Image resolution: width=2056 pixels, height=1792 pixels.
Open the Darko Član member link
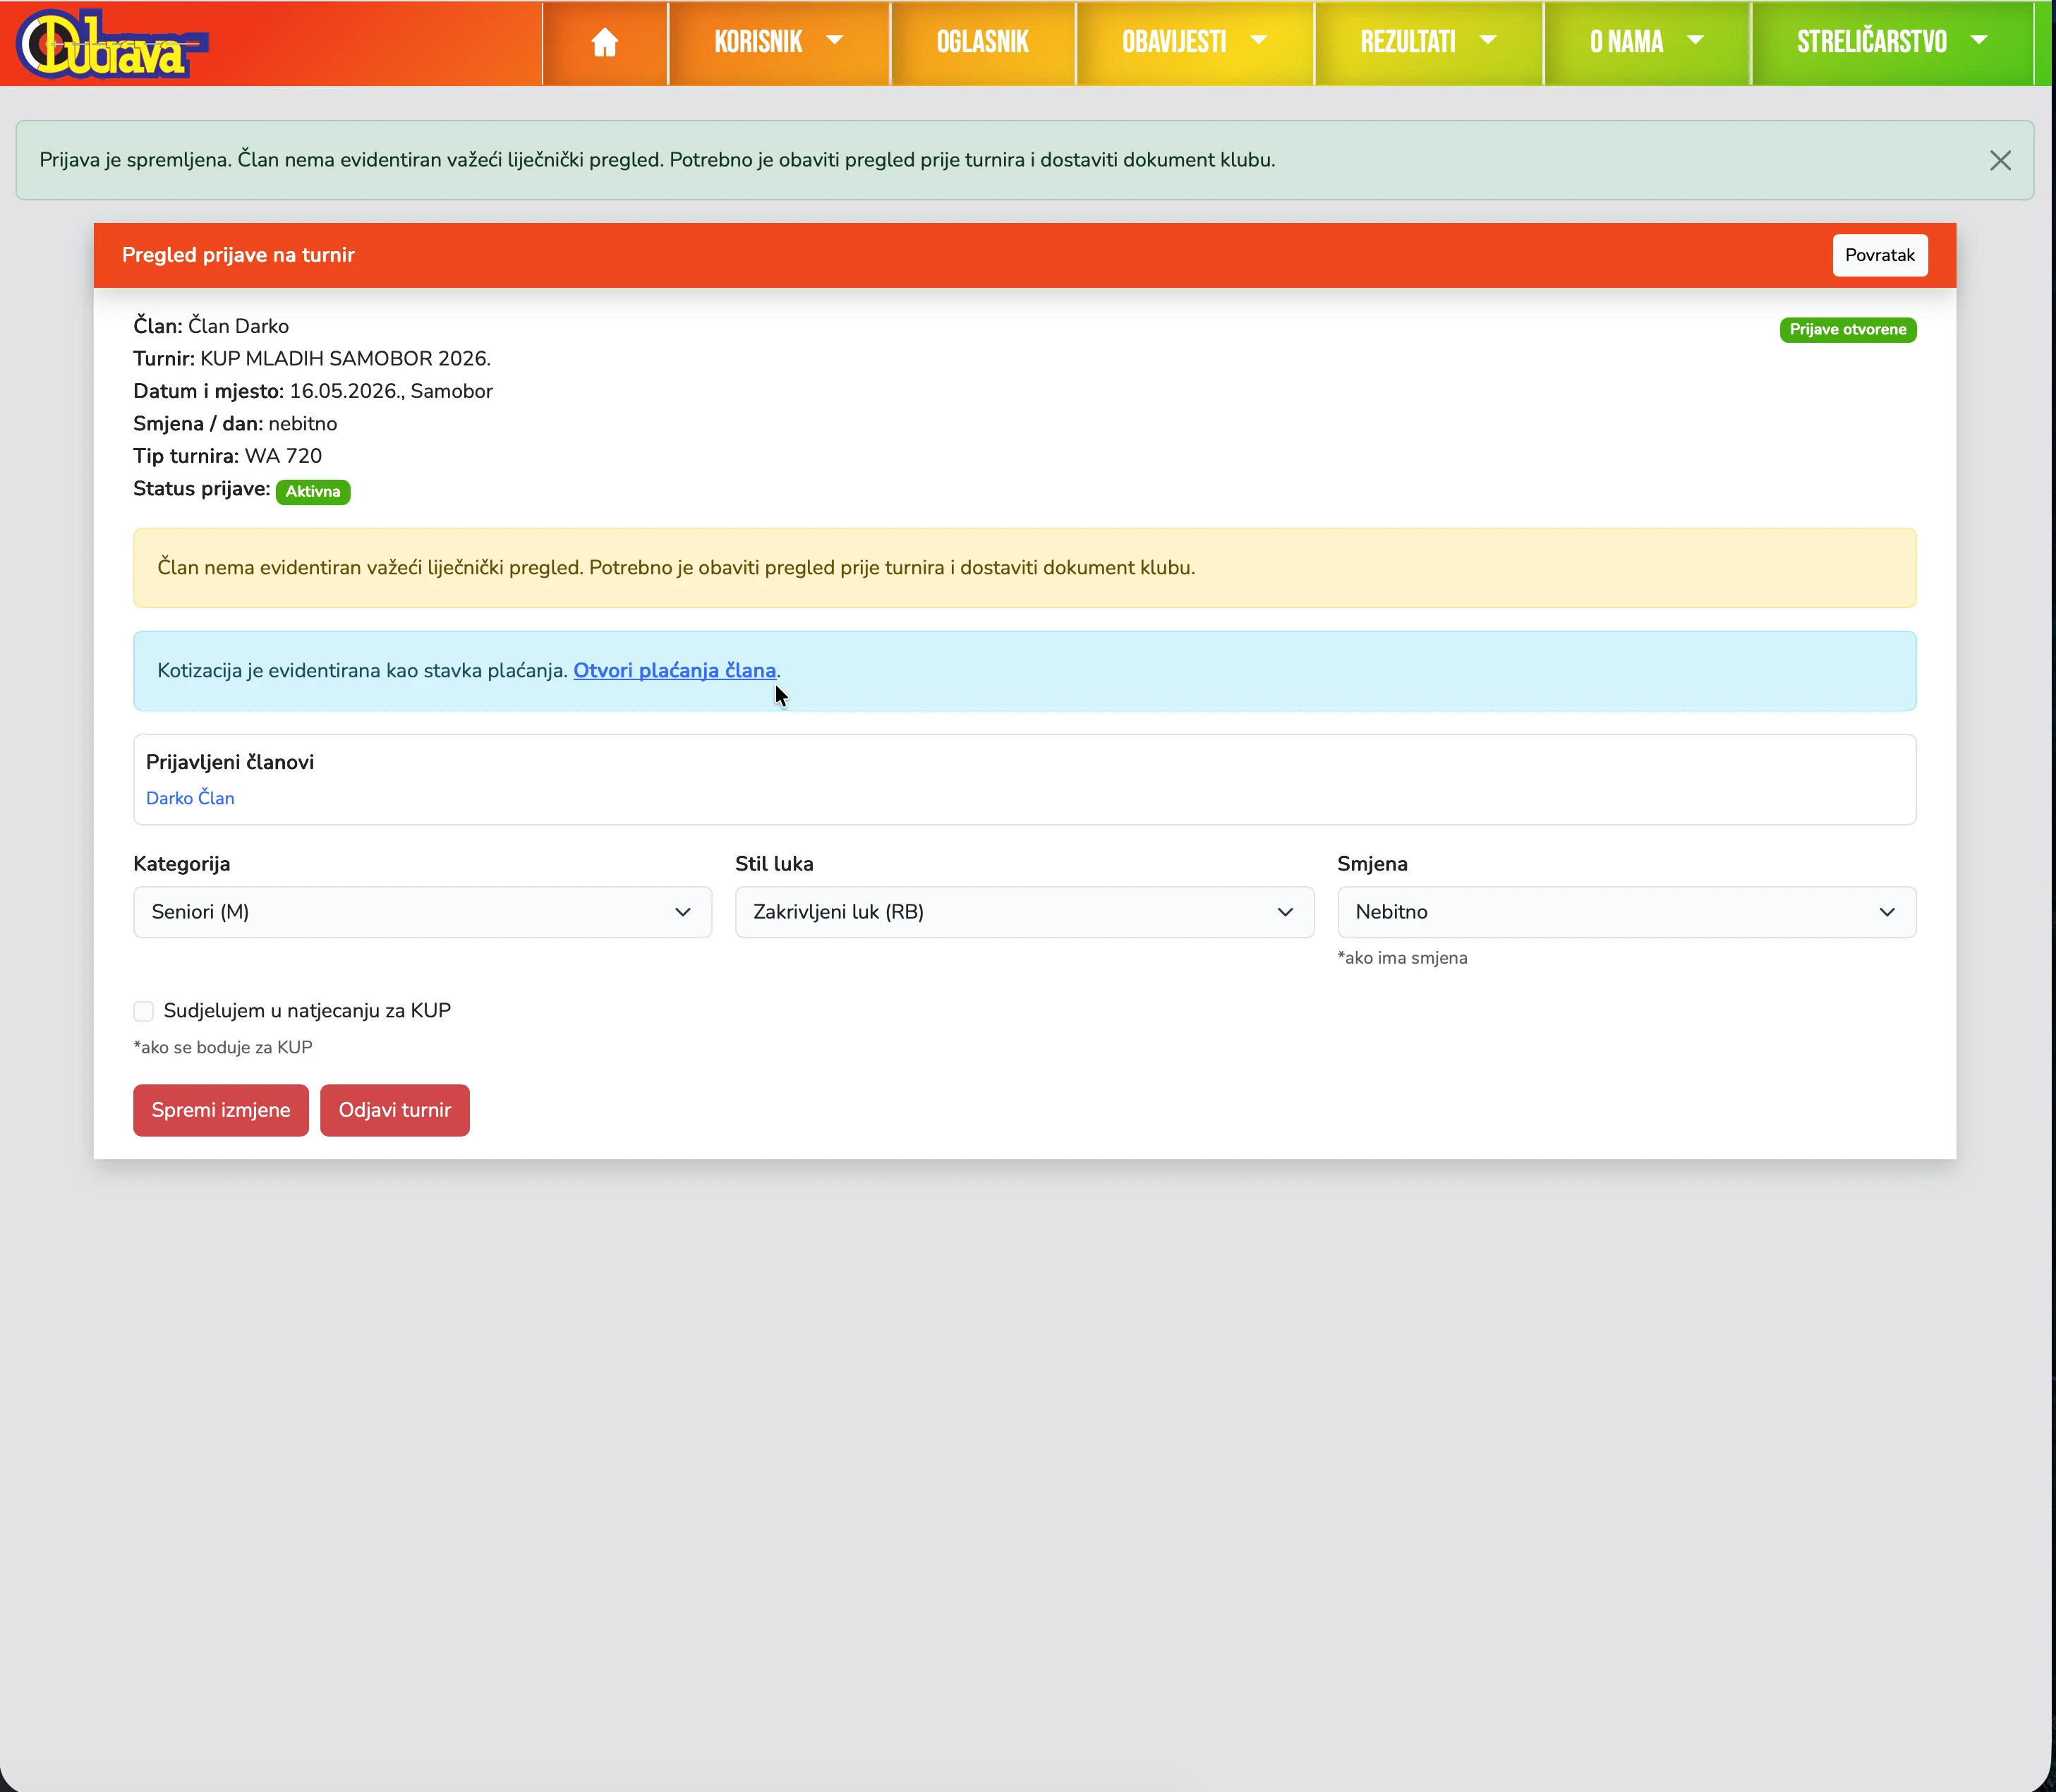point(190,798)
